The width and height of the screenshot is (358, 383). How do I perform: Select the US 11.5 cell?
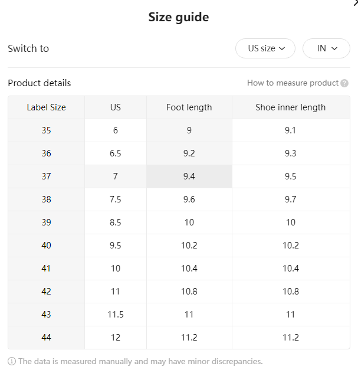point(116,315)
